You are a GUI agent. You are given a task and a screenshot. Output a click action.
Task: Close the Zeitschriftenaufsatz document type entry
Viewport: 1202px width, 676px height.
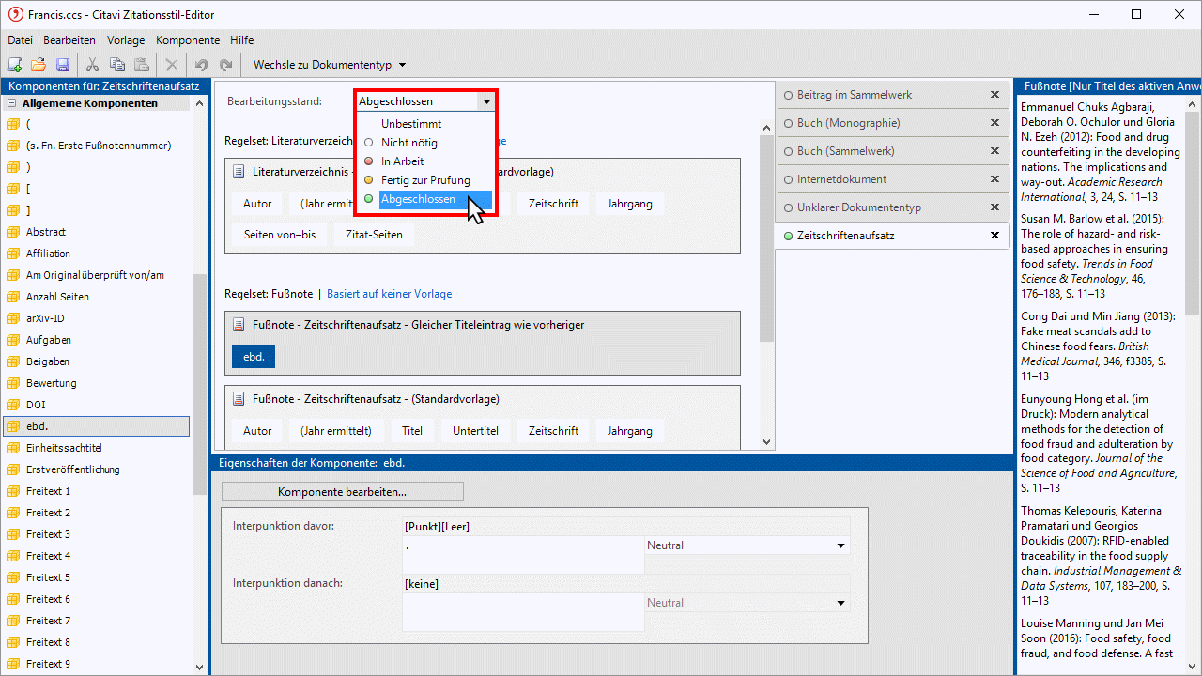click(994, 236)
